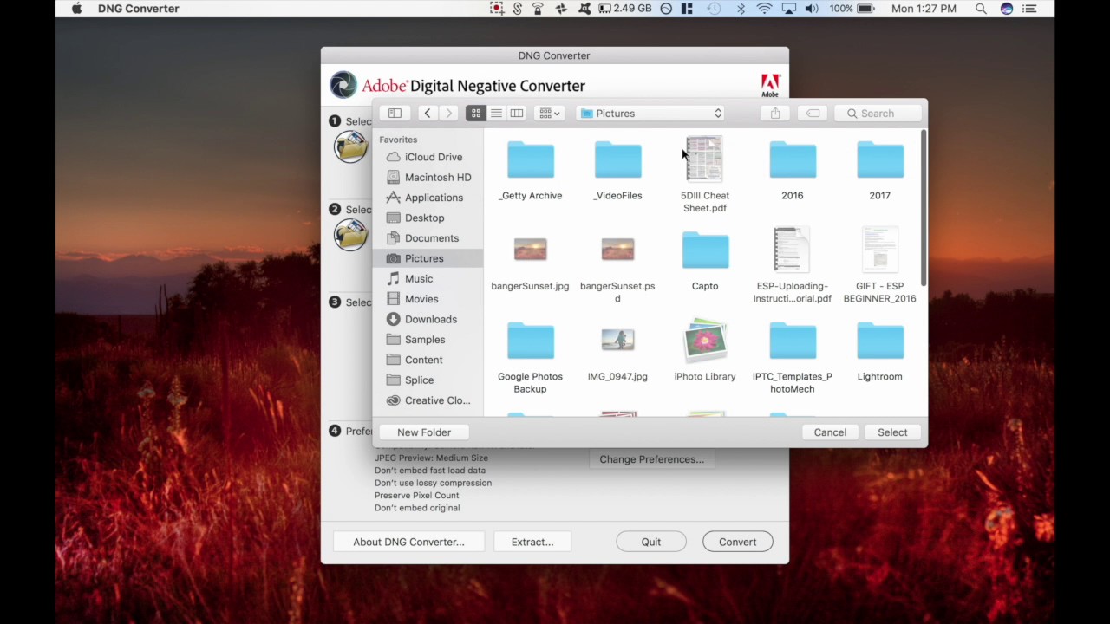The height and width of the screenshot is (624, 1110).
Task: Open the Bluetooth menu bar icon
Action: pos(741,9)
